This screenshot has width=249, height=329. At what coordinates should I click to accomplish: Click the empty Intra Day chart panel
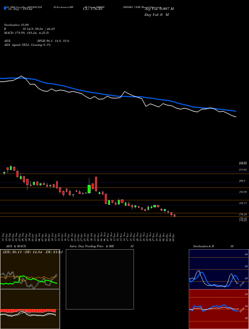coord(100,279)
